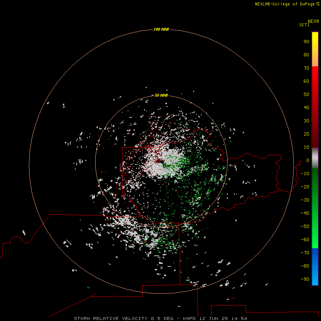
Task: Select the 0 knot scale value
Action: 308,160
